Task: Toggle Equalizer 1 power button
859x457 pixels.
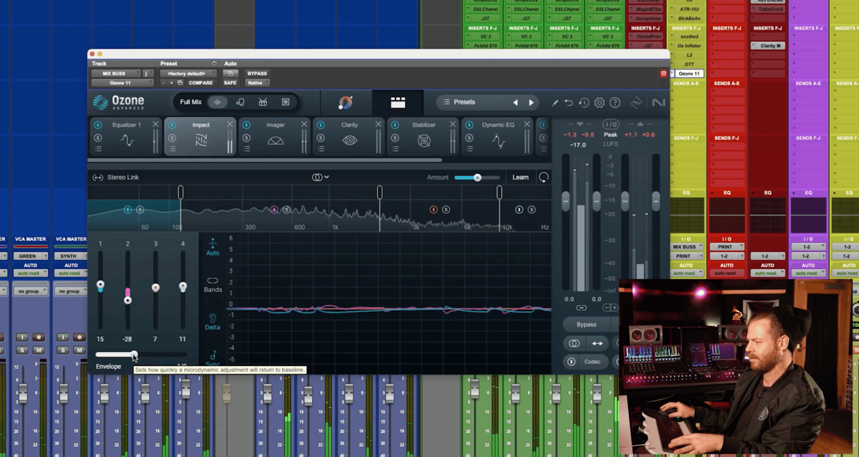Action: pyautogui.click(x=98, y=125)
